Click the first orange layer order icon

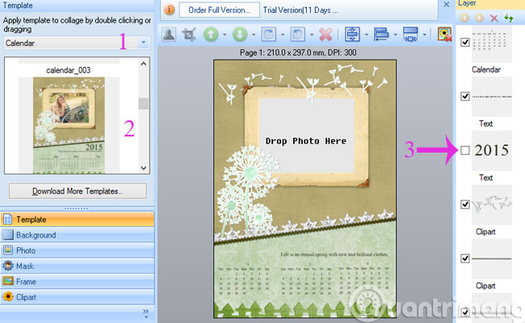pos(464,18)
